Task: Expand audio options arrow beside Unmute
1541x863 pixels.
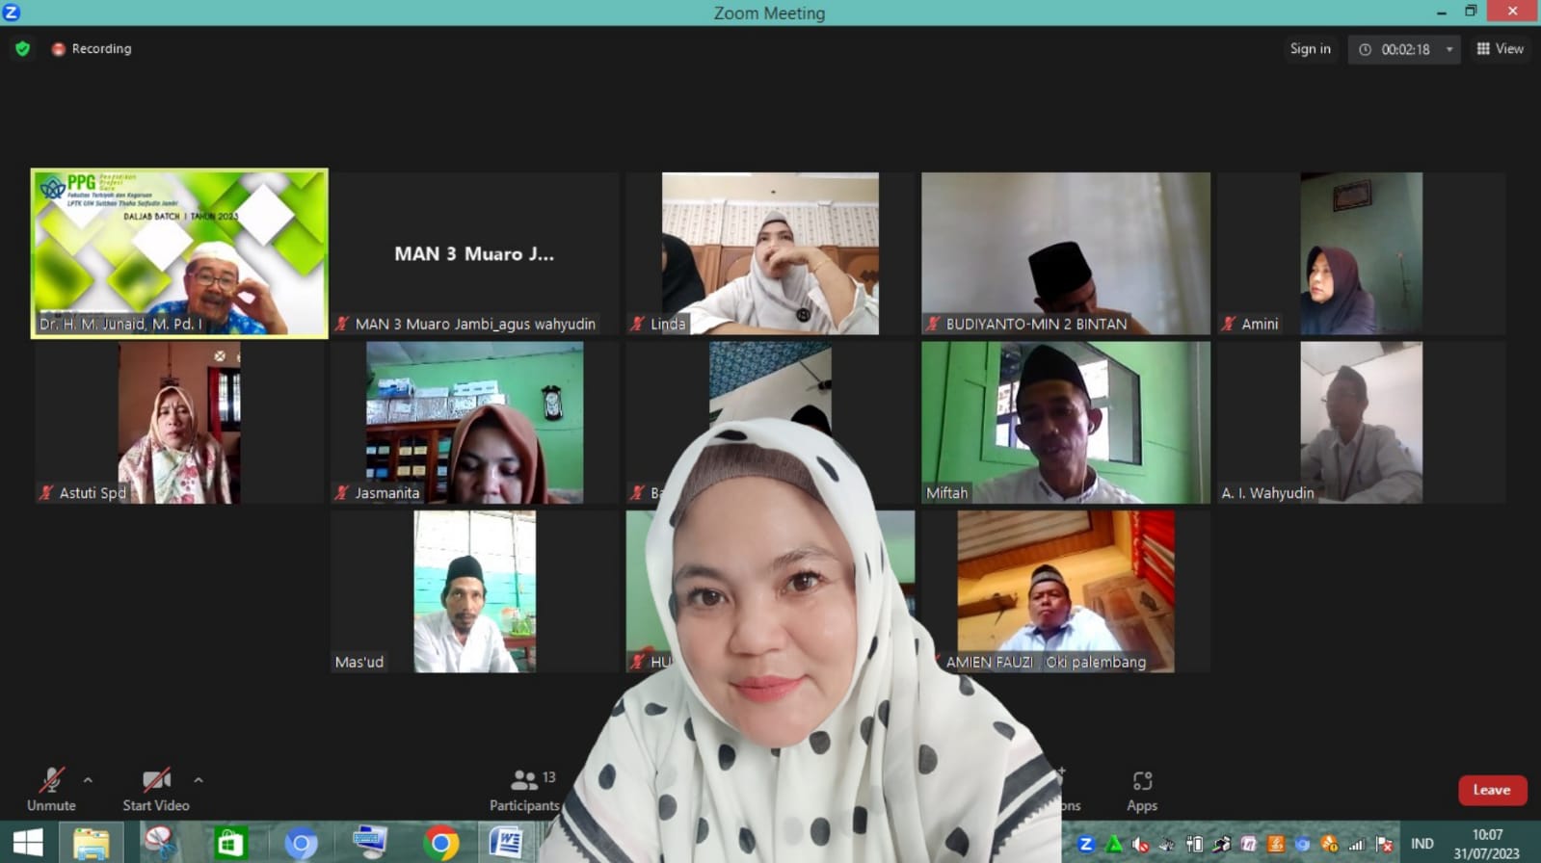Action: [88, 780]
